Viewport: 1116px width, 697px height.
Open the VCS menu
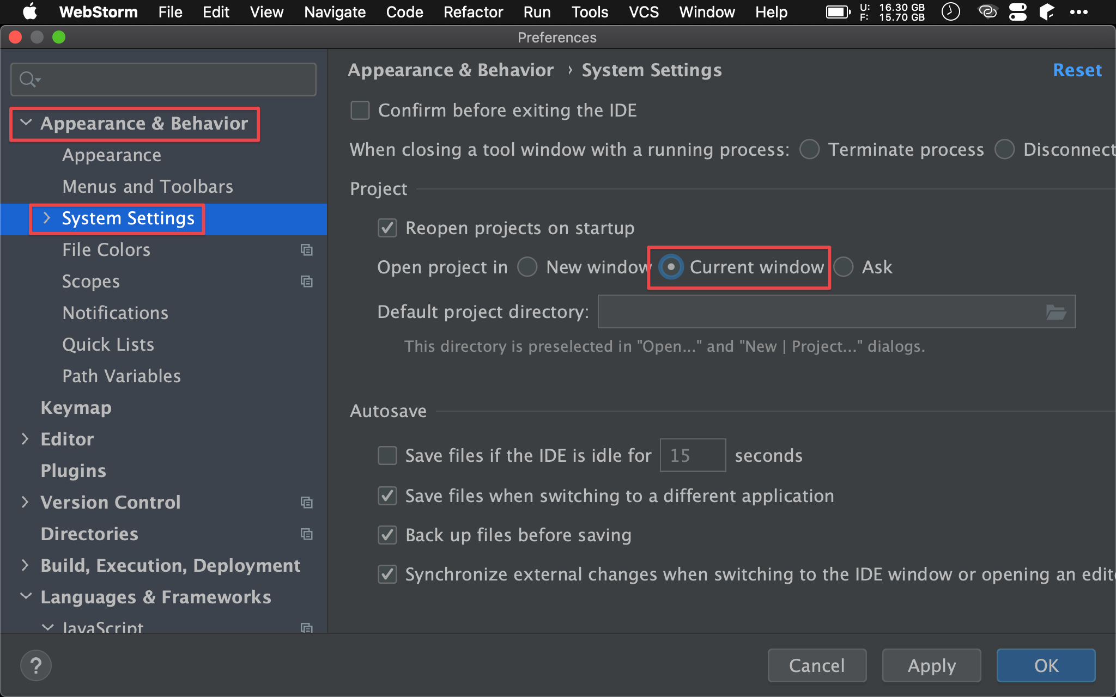644,12
